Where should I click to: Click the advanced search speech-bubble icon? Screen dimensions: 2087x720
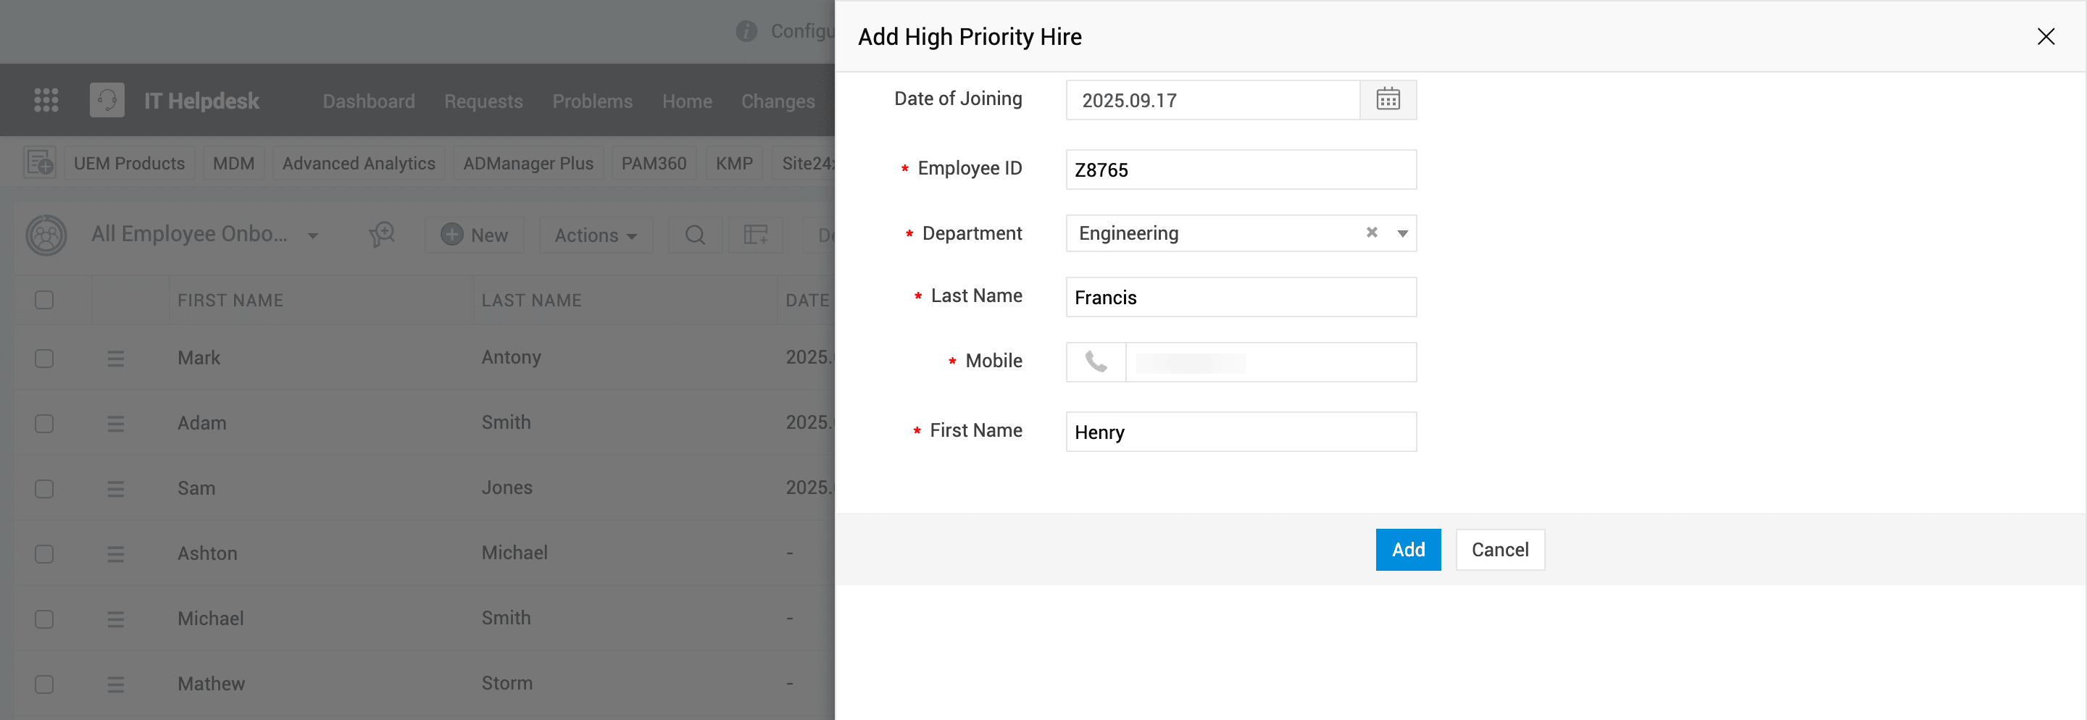[x=383, y=235]
